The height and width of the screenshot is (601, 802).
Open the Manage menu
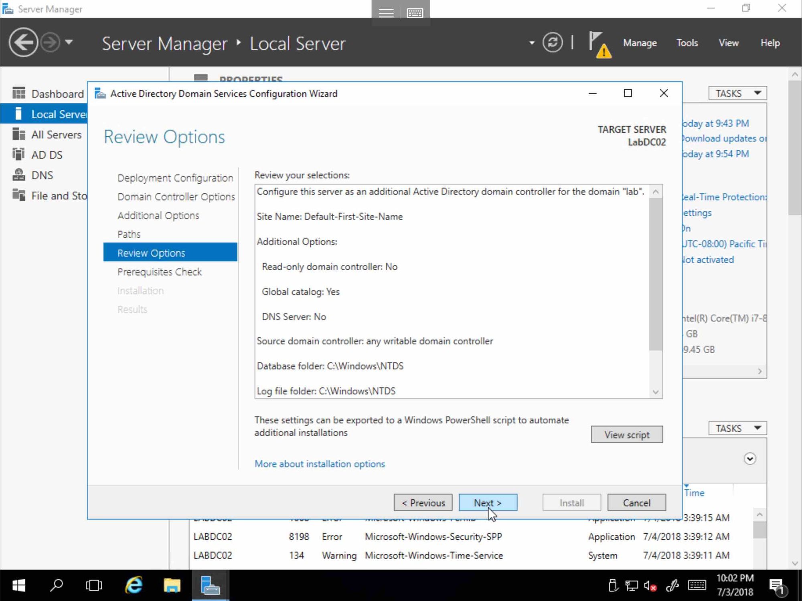[x=640, y=43]
